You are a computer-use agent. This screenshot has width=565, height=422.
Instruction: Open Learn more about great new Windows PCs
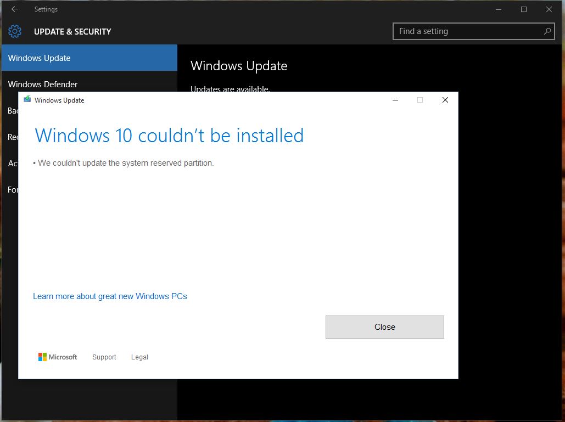tap(110, 296)
